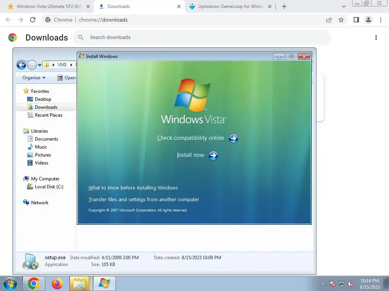Open Downloads page more actions menu
The image size is (389, 291).
(376, 38)
